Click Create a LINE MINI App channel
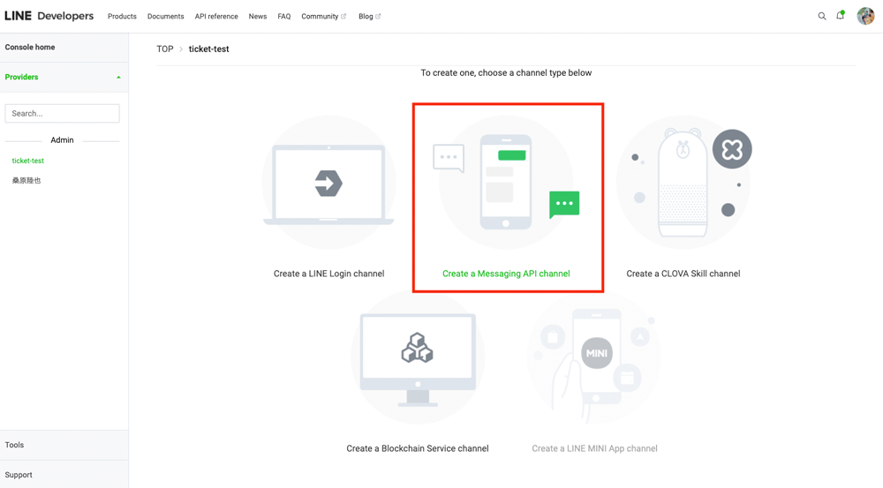 [x=594, y=448]
